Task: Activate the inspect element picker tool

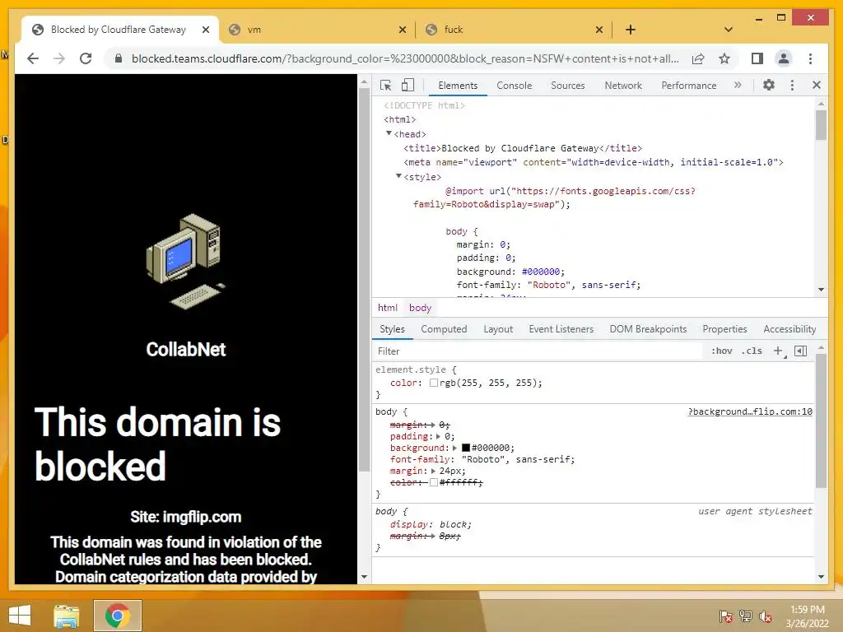Action: point(385,85)
